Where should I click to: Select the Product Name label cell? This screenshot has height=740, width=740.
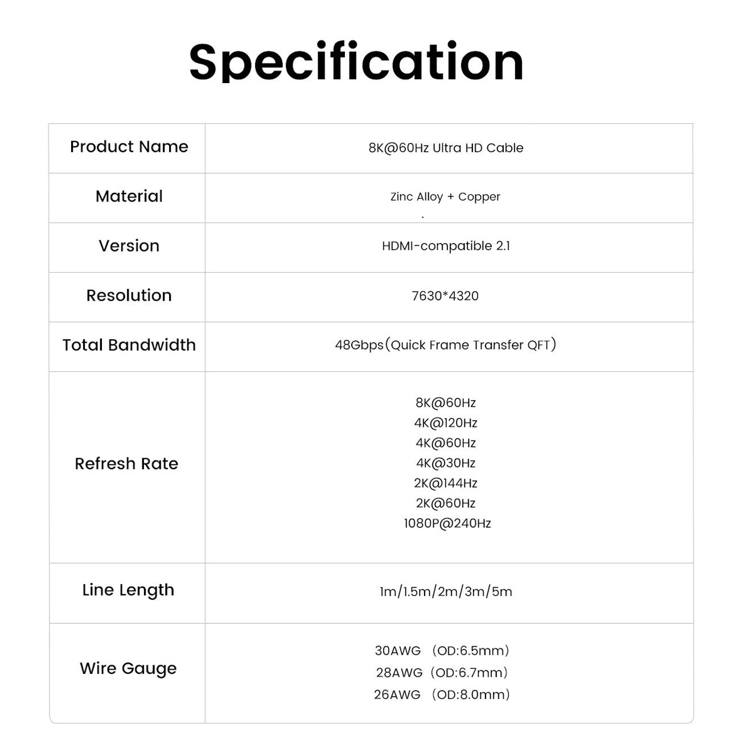(x=129, y=147)
